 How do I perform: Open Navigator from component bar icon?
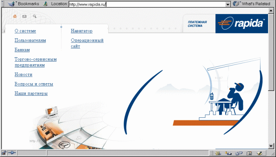(218, 153)
